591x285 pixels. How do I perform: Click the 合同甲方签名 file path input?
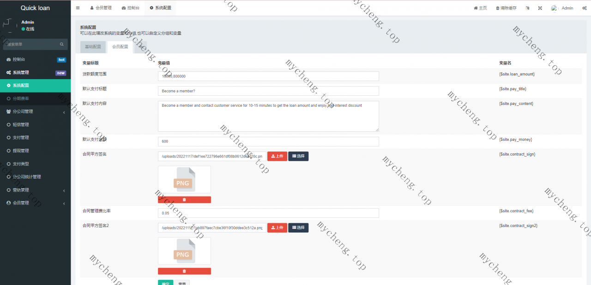[x=212, y=157]
